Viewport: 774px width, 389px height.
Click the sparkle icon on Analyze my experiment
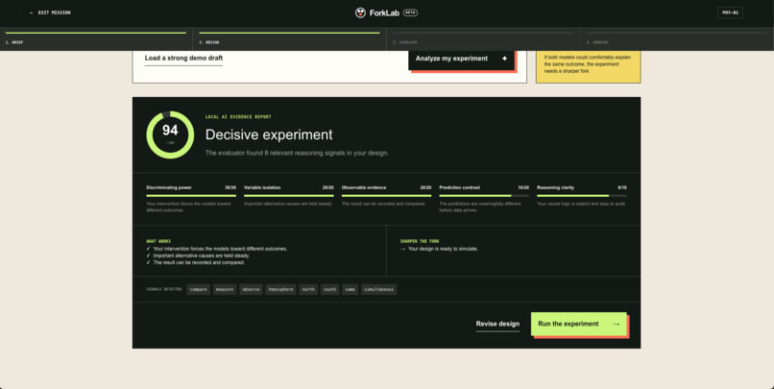[x=504, y=59]
